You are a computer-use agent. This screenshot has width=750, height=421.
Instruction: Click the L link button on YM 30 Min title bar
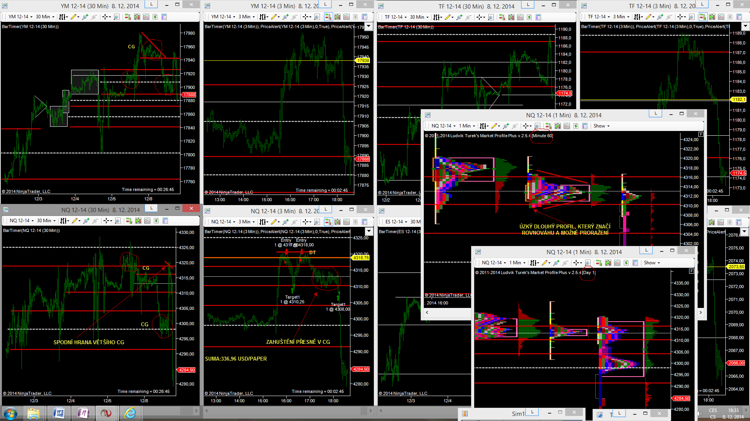click(151, 4)
